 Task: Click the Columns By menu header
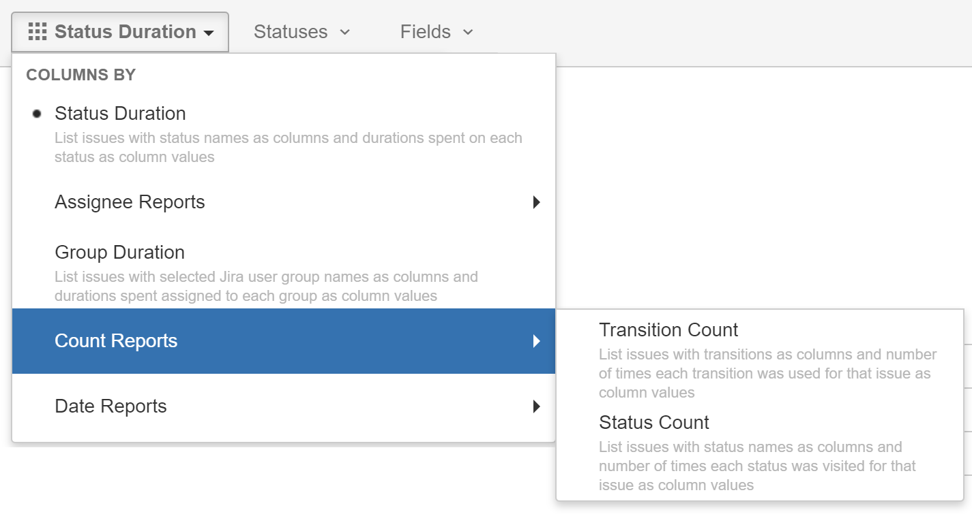[x=80, y=75]
